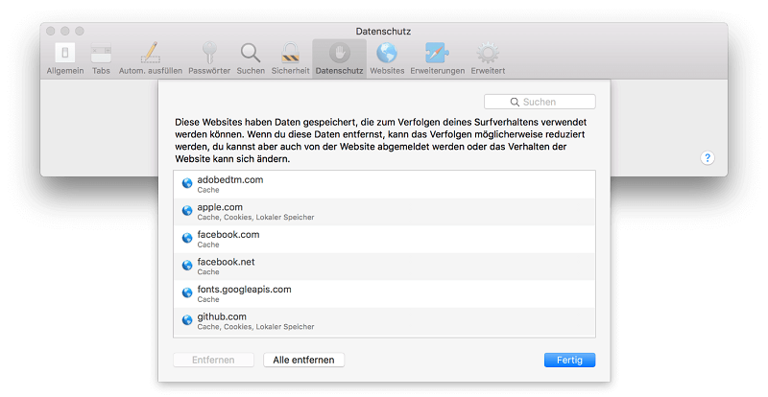
Task: Click globe icon next to fonts.googleapis.com
Action: click(187, 293)
